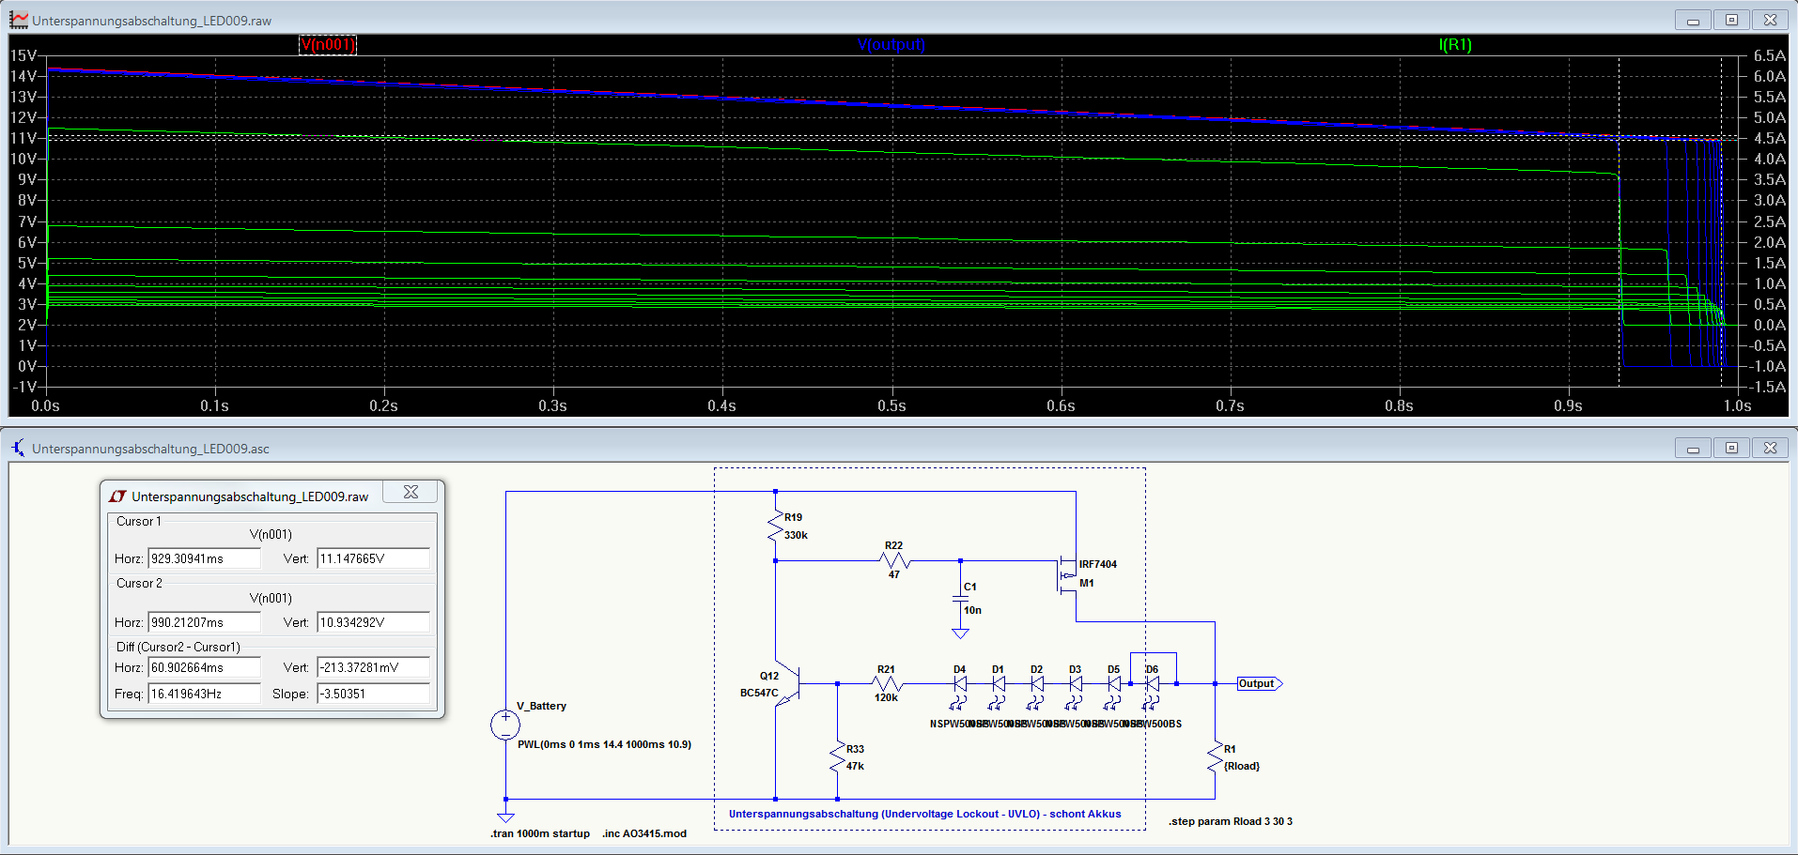Select the V(n001) trace label
1798x855 pixels.
[328, 44]
